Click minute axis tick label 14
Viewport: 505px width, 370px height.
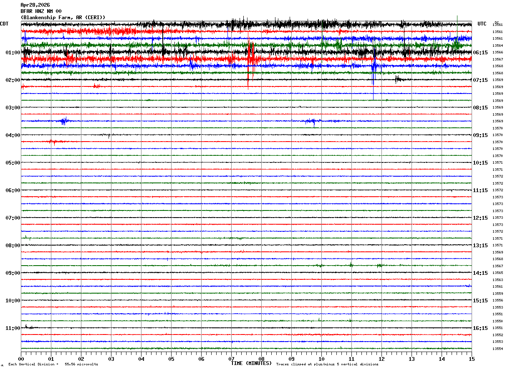point(442,359)
